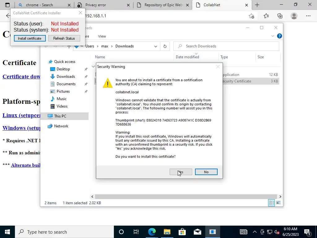Select Videos in navigation pane

click(x=59, y=106)
